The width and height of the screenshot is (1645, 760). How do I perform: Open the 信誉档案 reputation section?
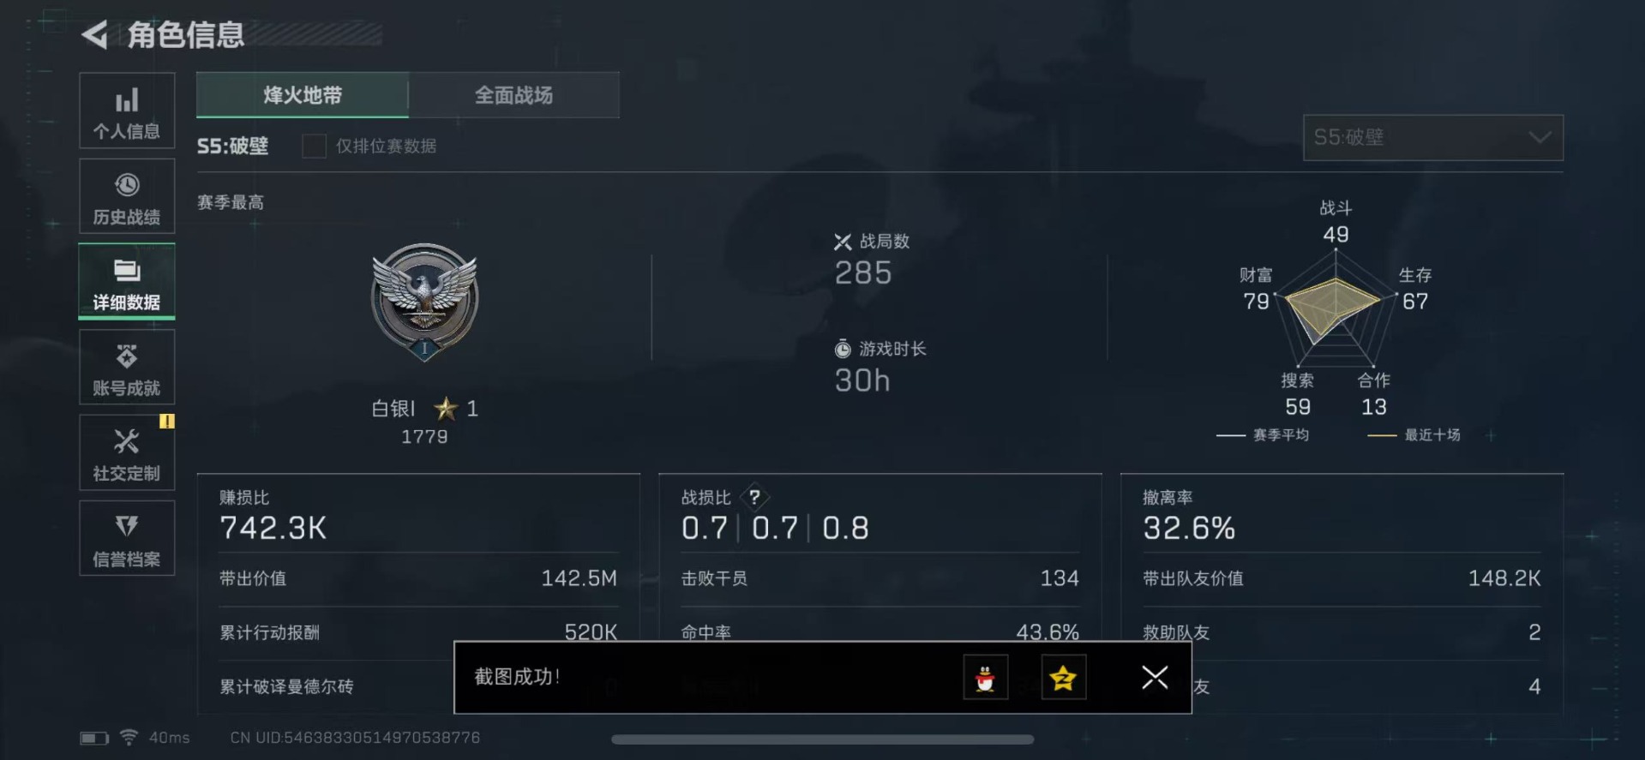pyautogui.click(x=127, y=539)
